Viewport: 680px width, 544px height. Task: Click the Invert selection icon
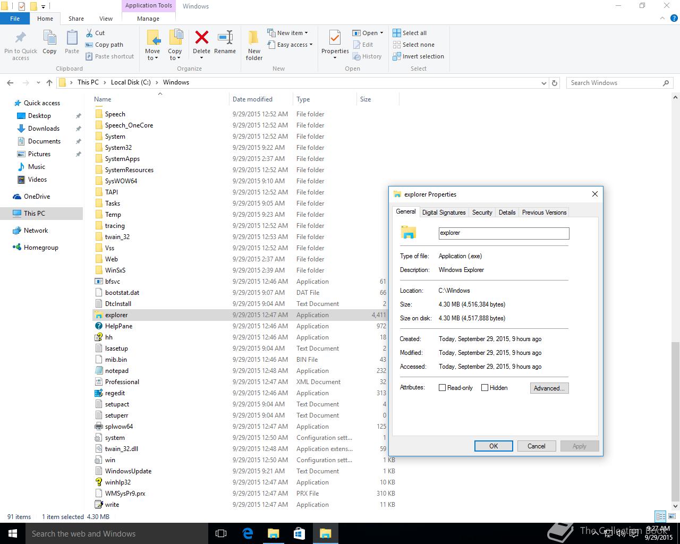(397, 56)
